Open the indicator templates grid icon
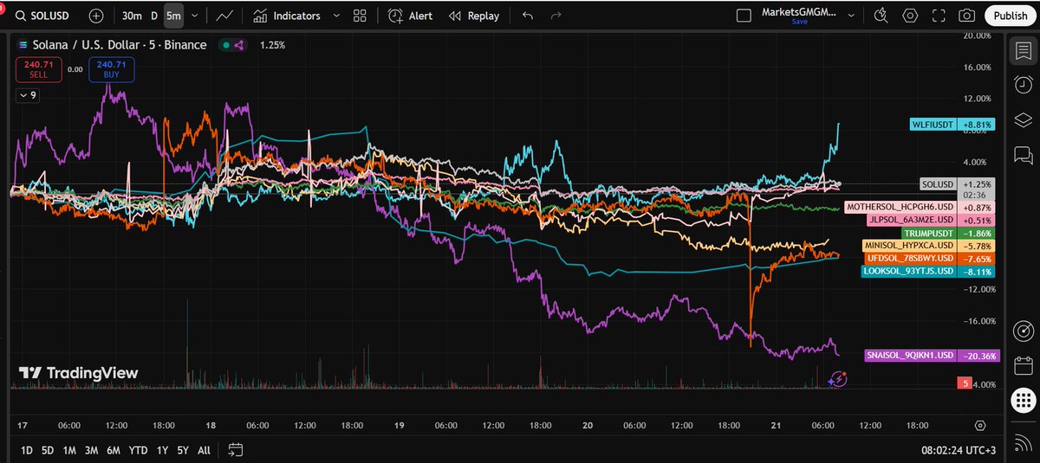 (360, 16)
